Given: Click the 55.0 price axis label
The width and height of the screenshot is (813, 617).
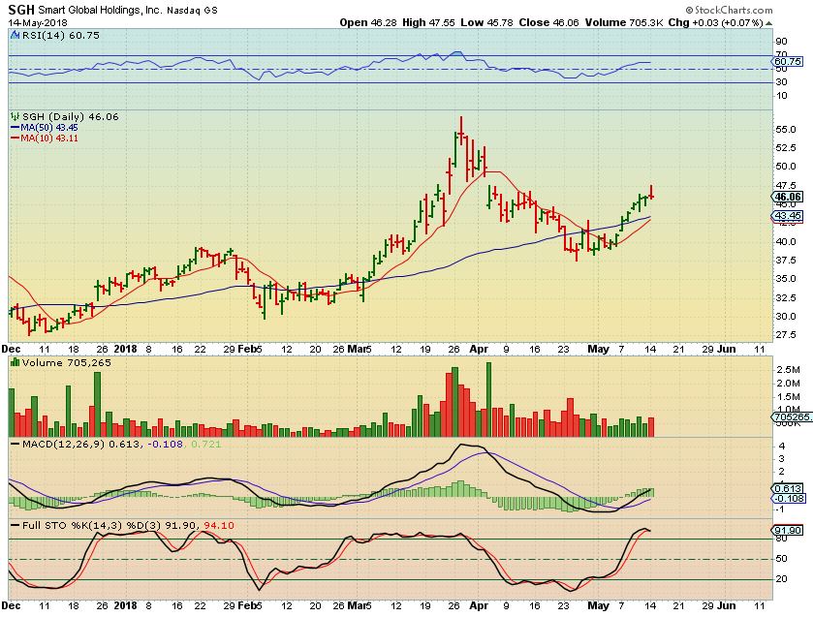Looking at the screenshot, I should click(x=786, y=129).
